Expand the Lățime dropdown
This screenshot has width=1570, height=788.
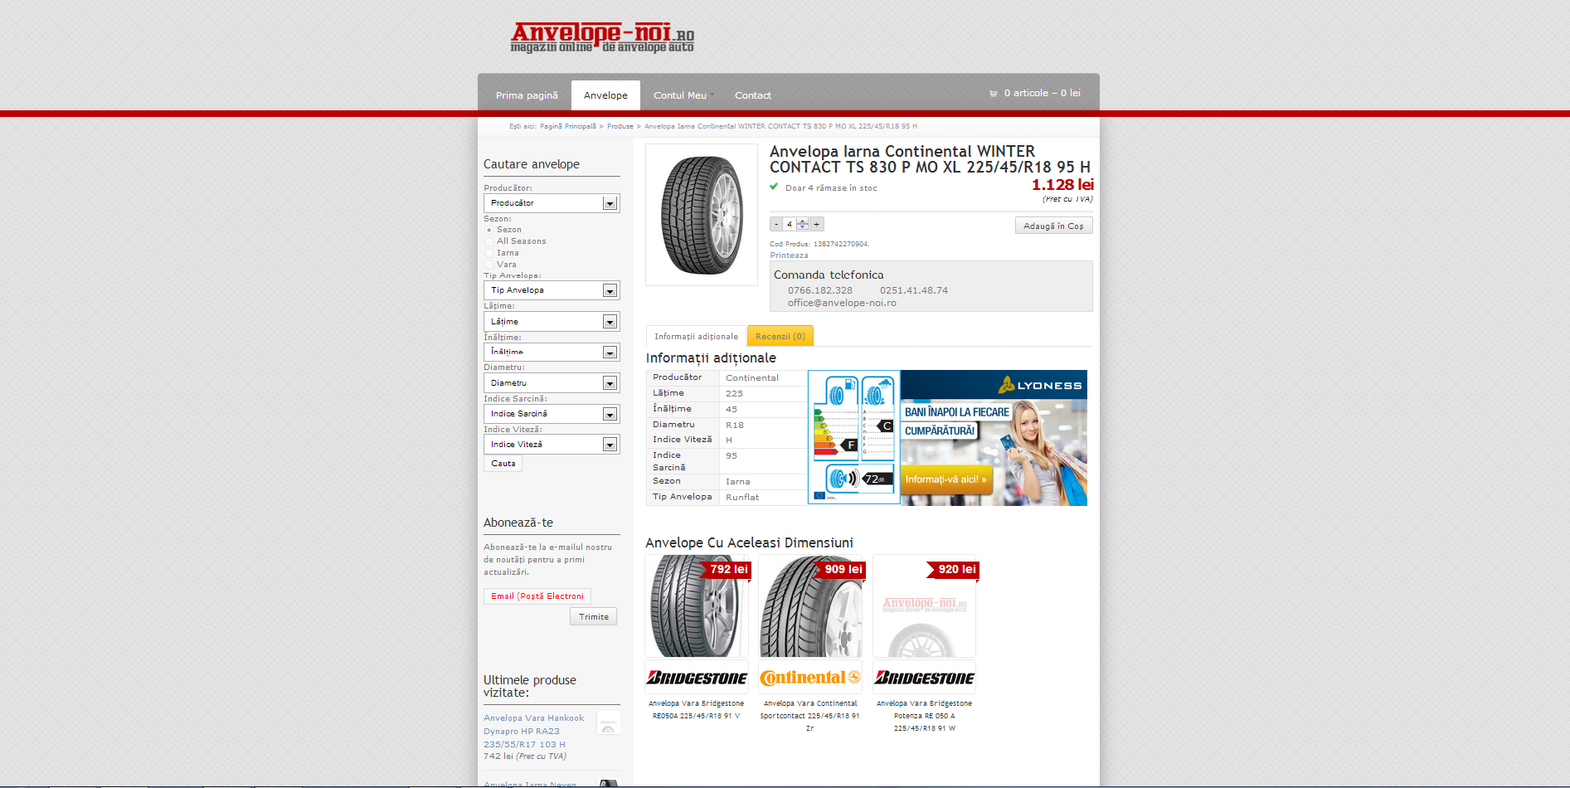(x=552, y=322)
